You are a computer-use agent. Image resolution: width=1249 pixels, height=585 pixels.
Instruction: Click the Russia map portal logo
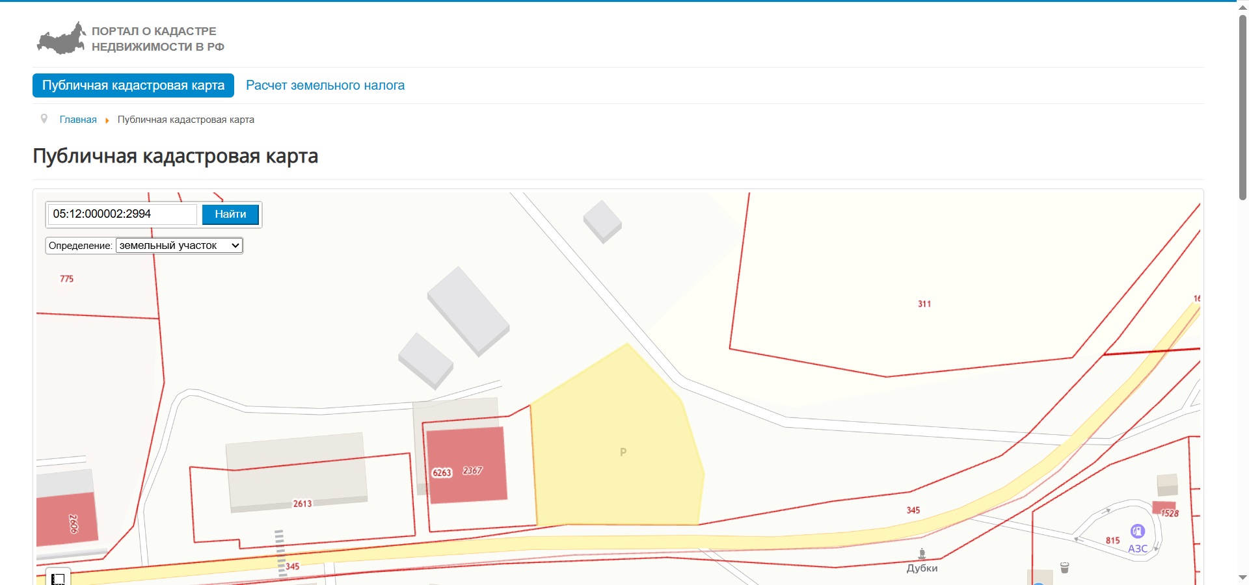point(61,38)
